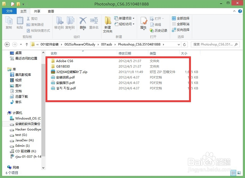Open the Windows8_OS drive

(25, 118)
